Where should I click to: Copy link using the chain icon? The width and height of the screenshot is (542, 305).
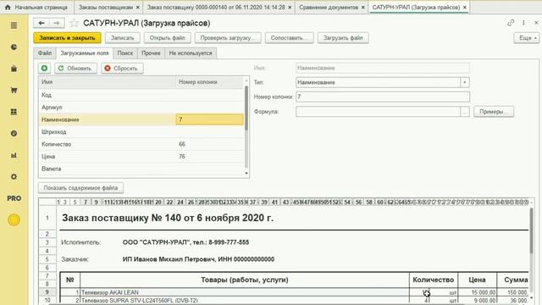(x=511, y=23)
